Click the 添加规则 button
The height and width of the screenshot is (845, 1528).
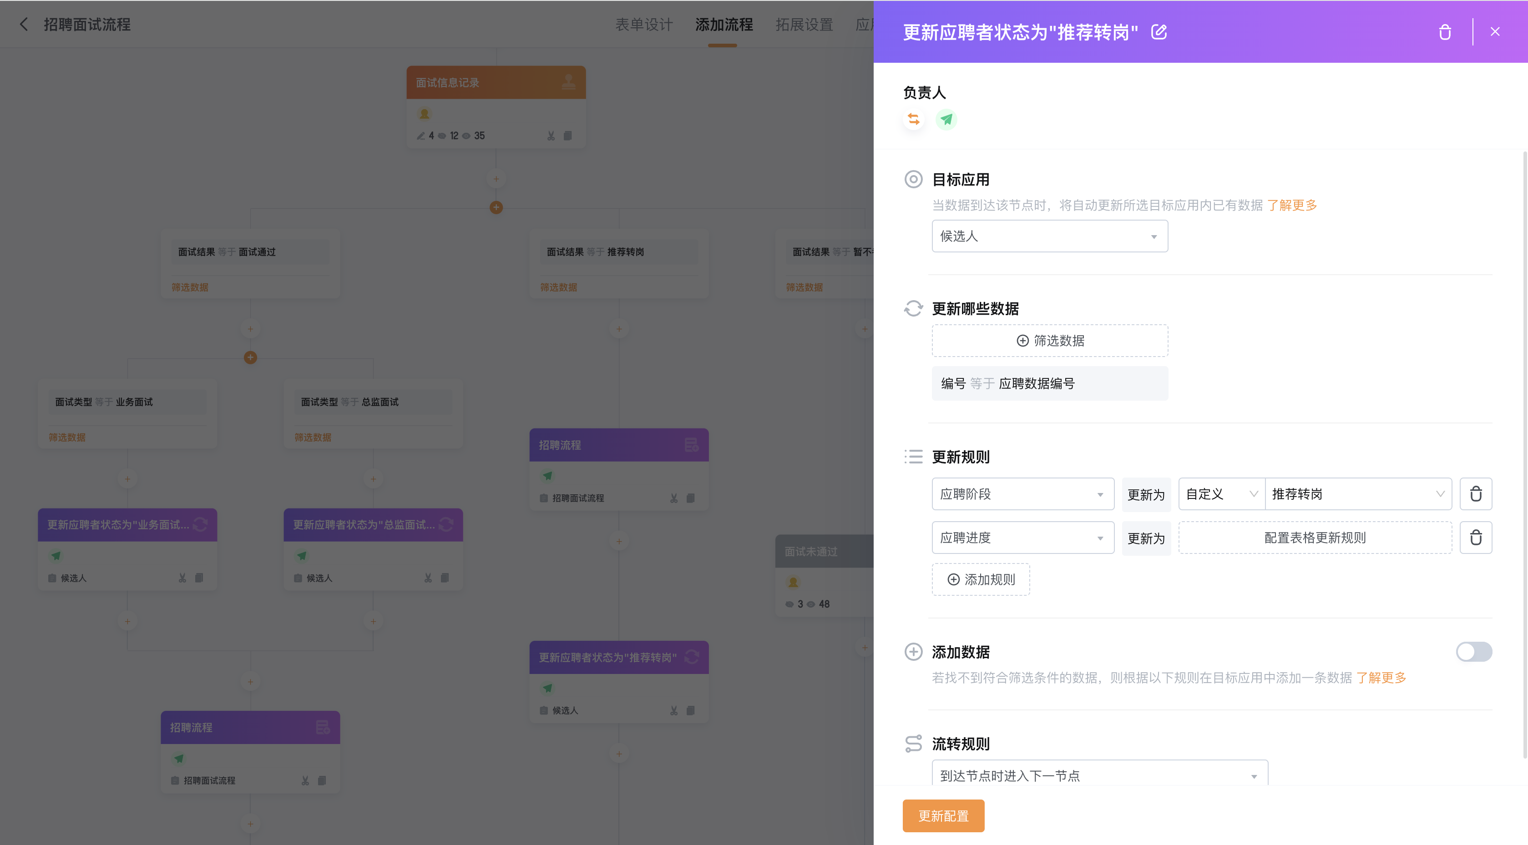[x=981, y=579]
